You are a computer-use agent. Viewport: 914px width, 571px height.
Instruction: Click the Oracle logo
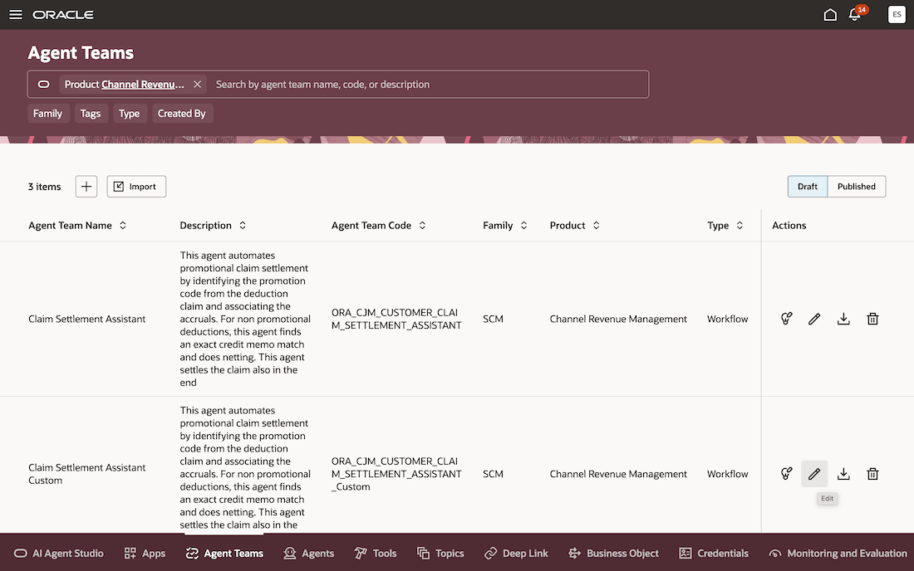(63, 15)
